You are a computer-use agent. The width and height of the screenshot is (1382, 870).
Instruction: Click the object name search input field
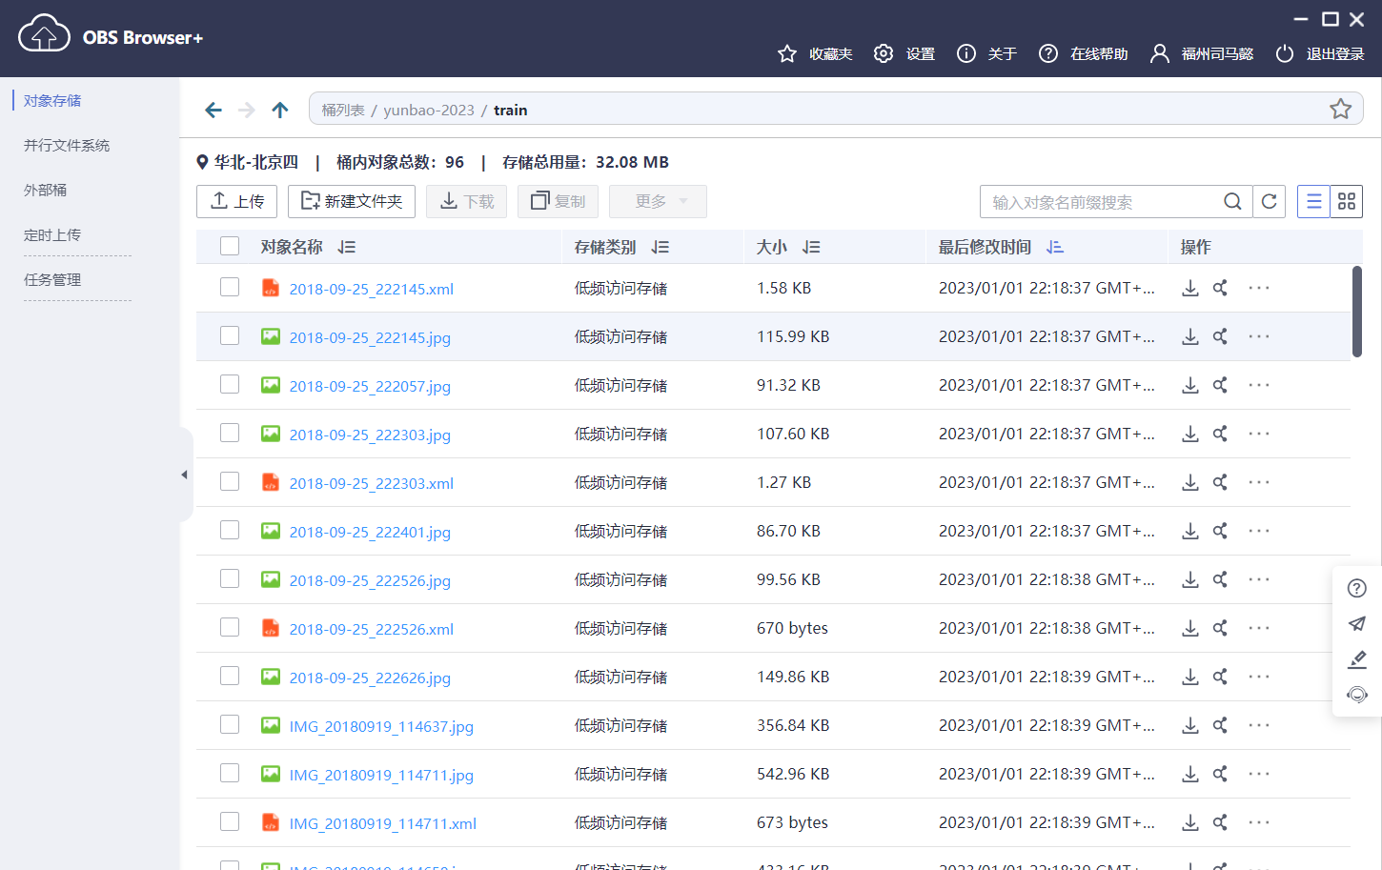1096,201
